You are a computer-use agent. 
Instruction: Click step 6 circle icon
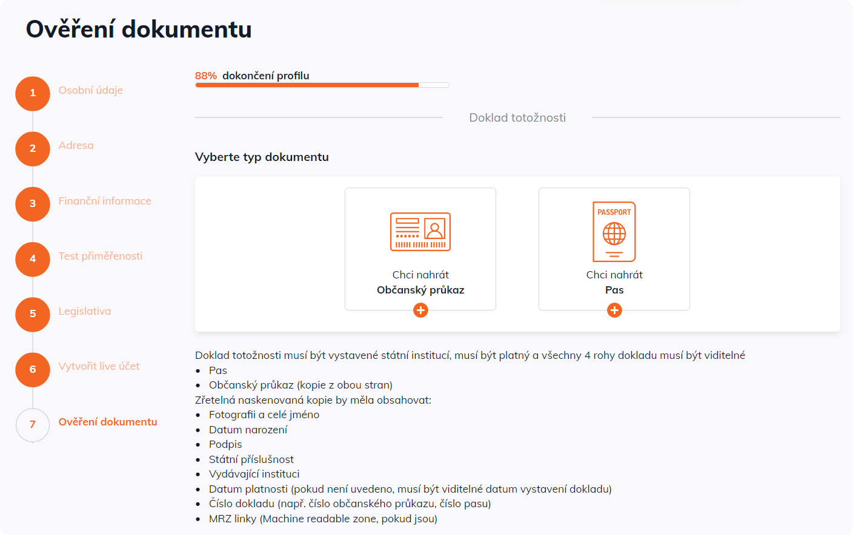coord(33,370)
